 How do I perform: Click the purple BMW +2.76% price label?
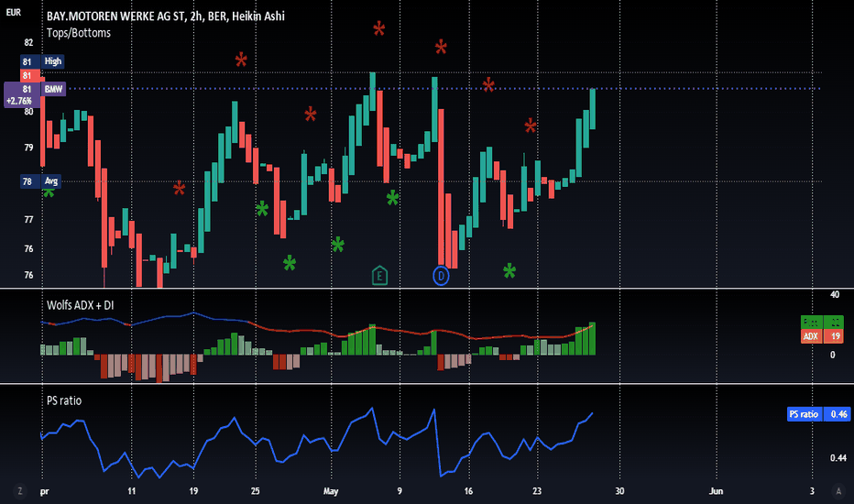(x=35, y=94)
